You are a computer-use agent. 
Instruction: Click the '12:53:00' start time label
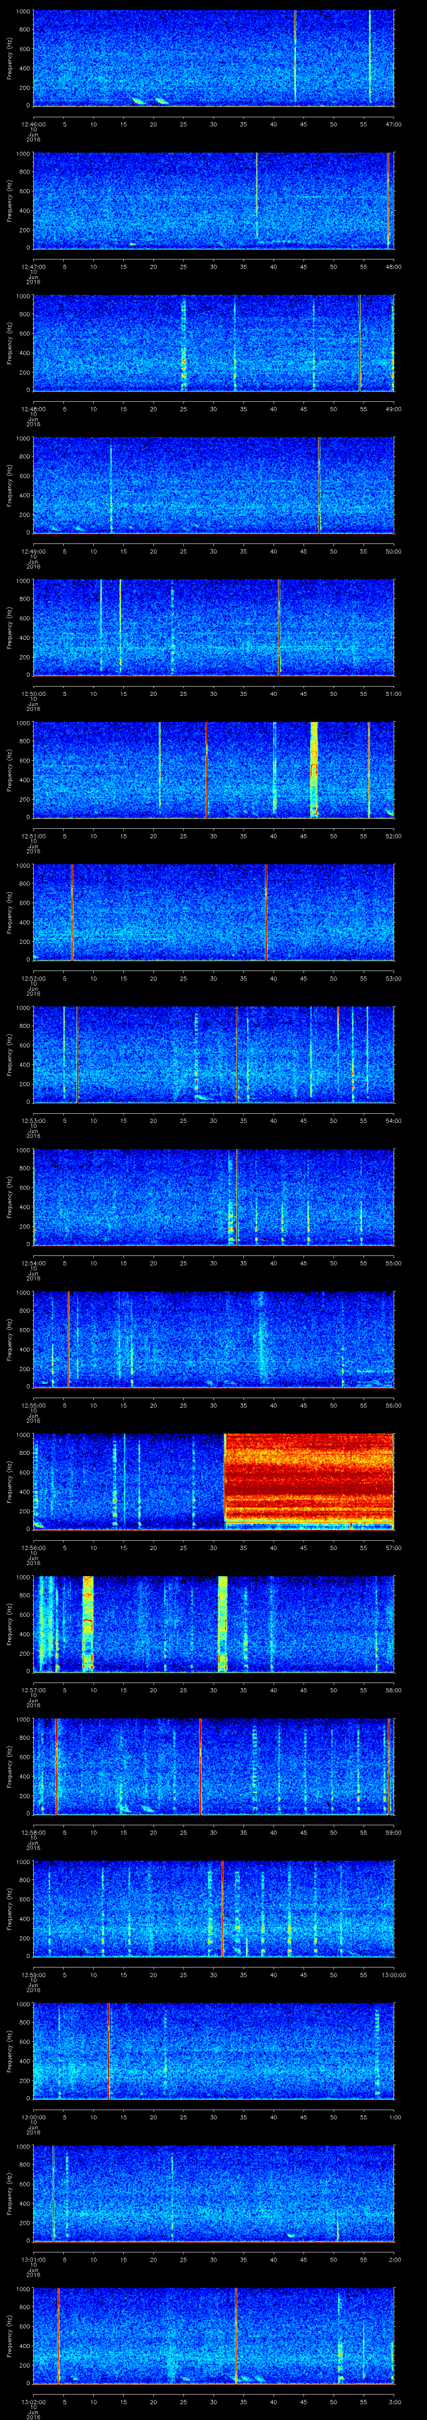[x=34, y=1121]
